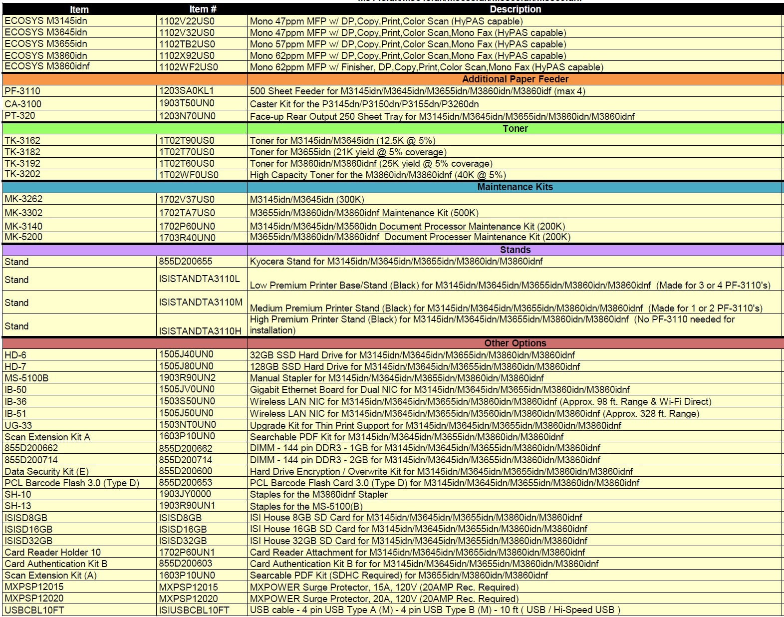
Task: Click the red Other Options section header
Action: [x=515, y=343]
